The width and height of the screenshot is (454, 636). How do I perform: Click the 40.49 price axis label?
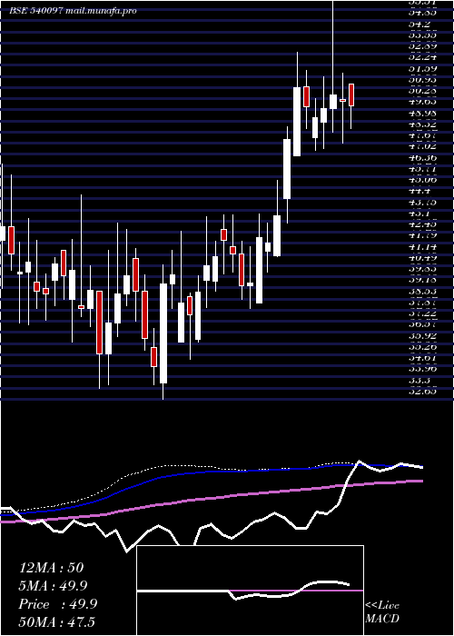[x=422, y=257]
